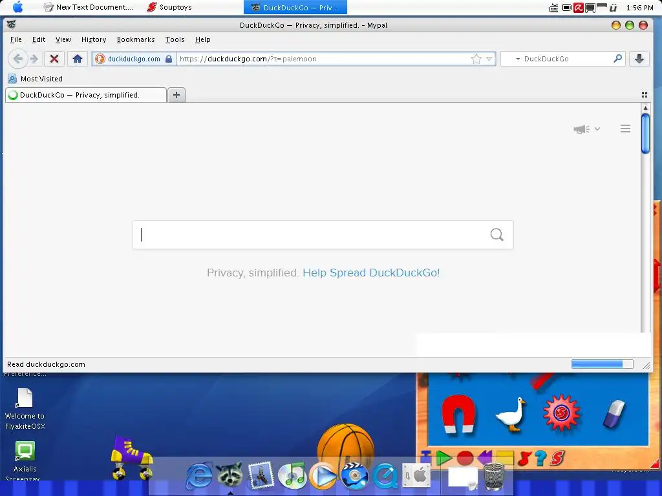The width and height of the screenshot is (662, 496).
Task: Open the File menu
Action: (16, 39)
